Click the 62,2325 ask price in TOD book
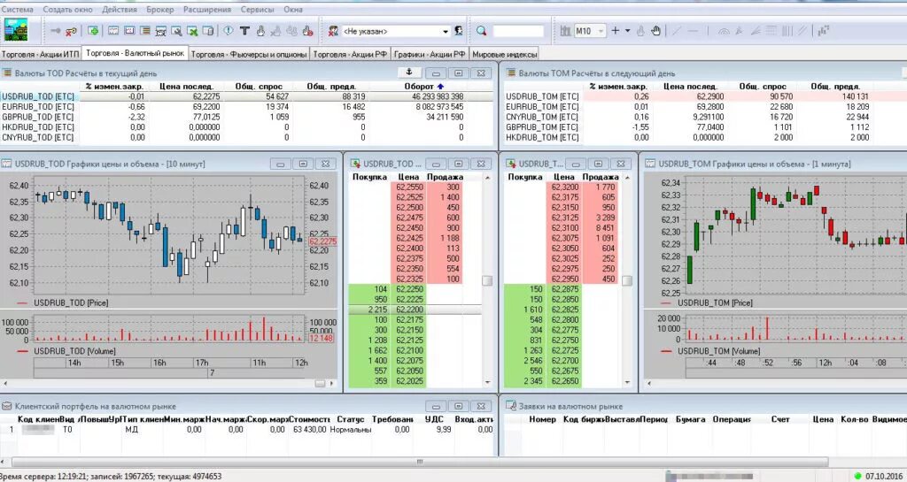The height and width of the screenshot is (482, 907). pyautogui.click(x=409, y=279)
